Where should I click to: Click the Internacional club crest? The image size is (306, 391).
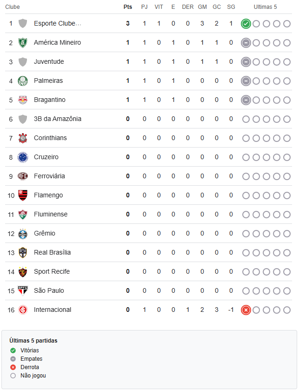23,310
